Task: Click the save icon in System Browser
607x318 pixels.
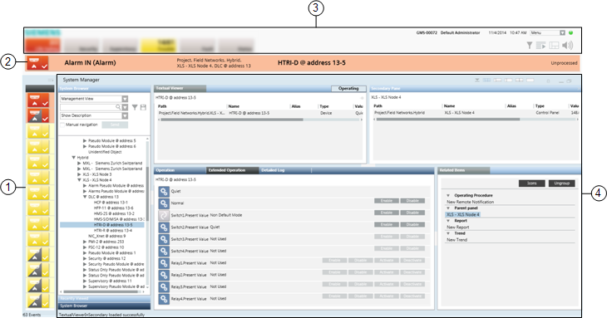Action: (x=143, y=107)
